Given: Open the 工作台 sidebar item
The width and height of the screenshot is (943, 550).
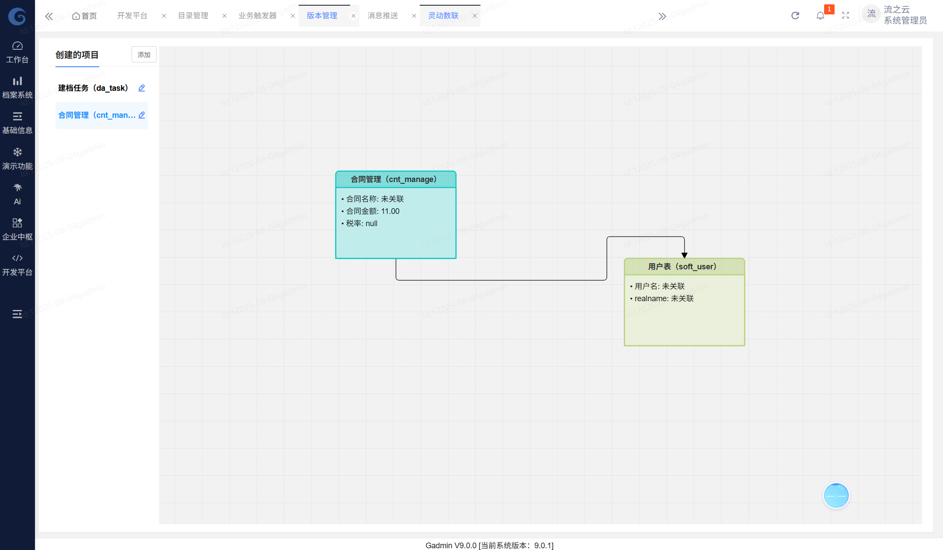Looking at the screenshot, I should (x=17, y=52).
